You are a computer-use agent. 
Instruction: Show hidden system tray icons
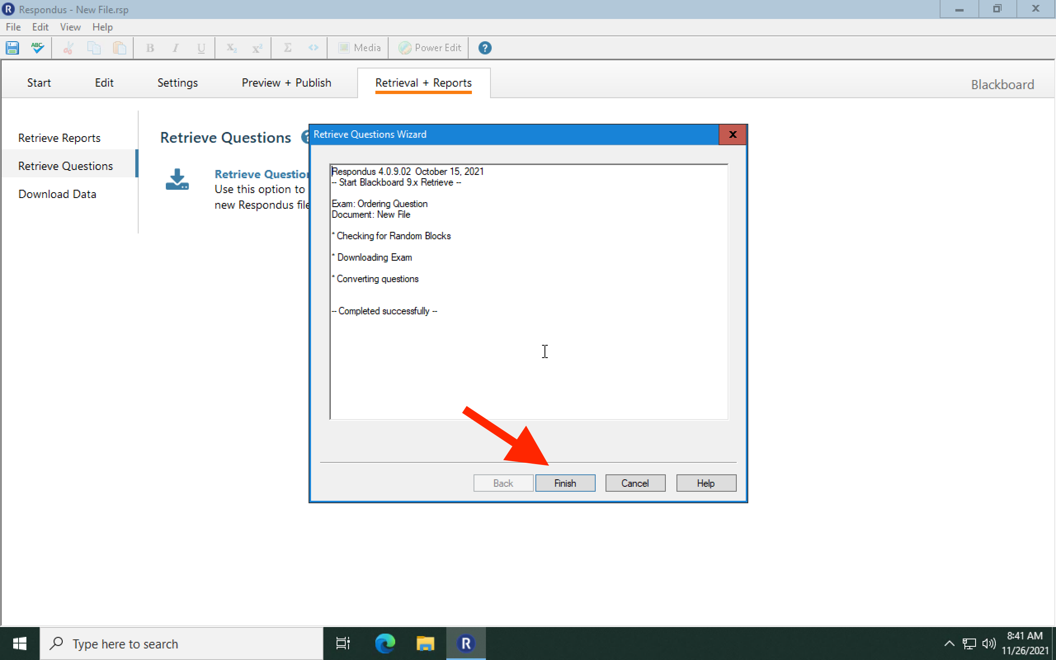[949, 643]
